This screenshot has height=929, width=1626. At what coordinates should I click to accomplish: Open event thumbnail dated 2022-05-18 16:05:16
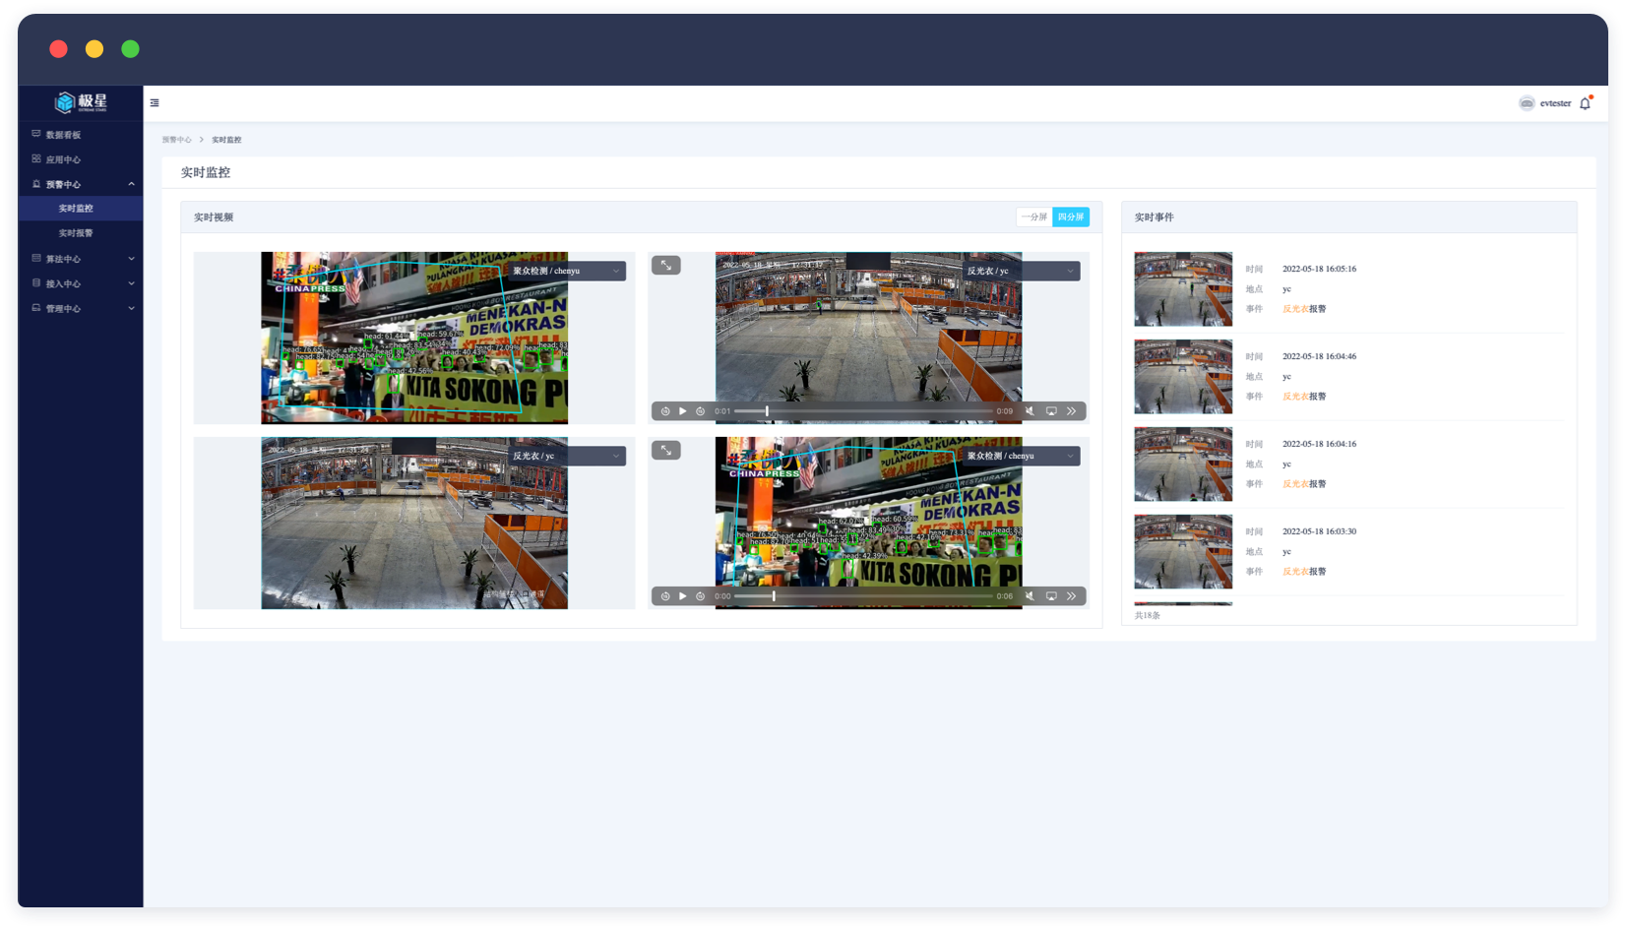click(x=1183, y=289)
